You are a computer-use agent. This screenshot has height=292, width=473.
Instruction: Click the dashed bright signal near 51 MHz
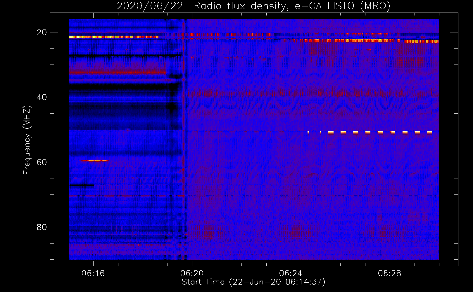pos(370,132)
